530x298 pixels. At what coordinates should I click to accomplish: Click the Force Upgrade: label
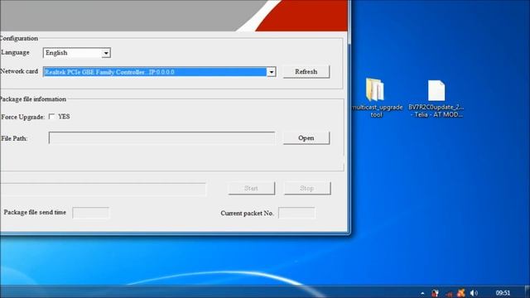[22, 117]
